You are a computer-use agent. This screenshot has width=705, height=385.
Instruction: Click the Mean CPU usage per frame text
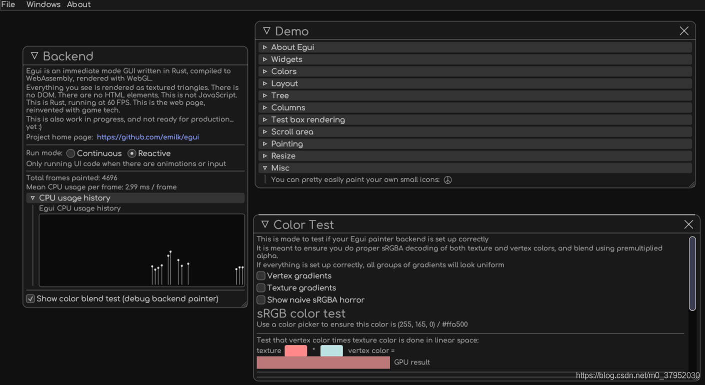click(101, 187)
